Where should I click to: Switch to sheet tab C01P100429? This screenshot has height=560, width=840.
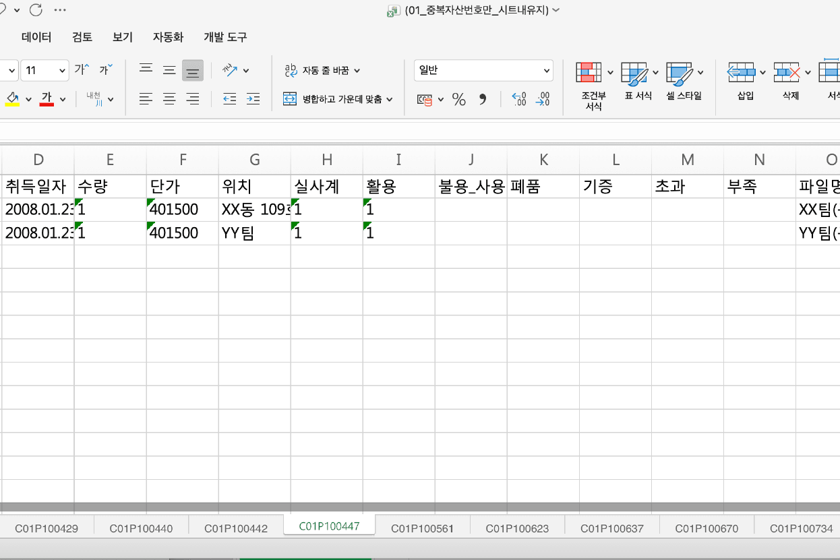coord(47,528)
